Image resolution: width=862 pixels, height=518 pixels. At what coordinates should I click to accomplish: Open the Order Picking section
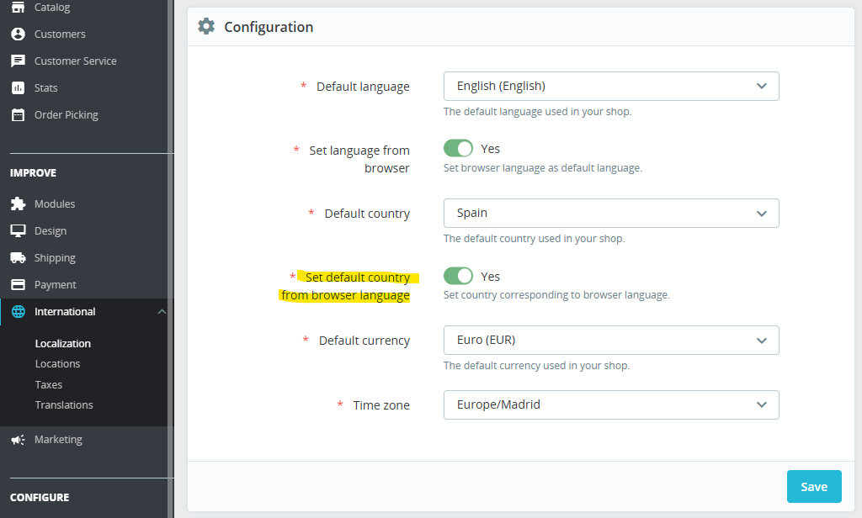tap(67, 114)
